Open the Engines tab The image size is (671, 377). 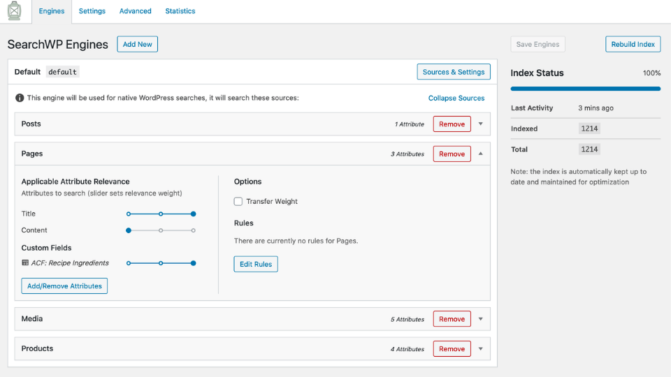(x=51, y=11)
